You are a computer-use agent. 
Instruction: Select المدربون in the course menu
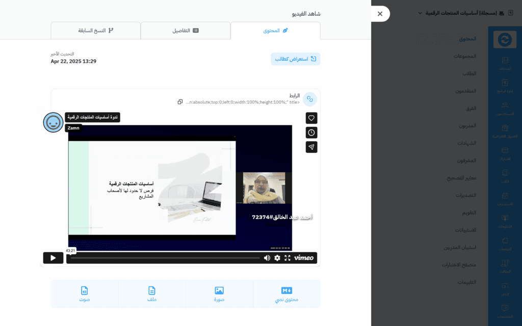point(467,126)
